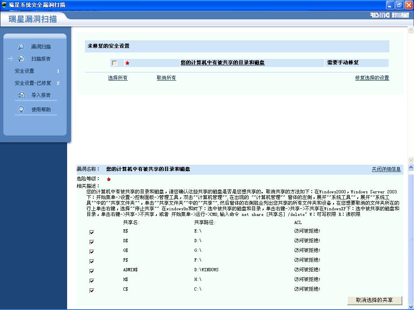
Task: Open the 导入报告 sidebar item
Action: pos(41,95)
